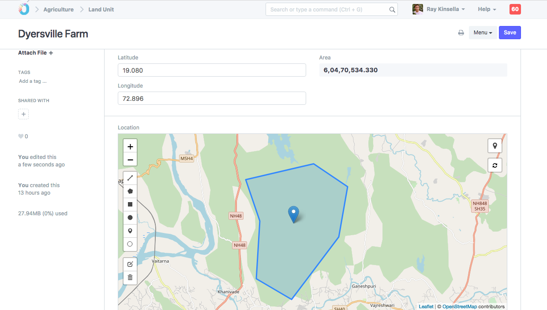
Task: Zoom out on the map
Action: click(130, 160)
